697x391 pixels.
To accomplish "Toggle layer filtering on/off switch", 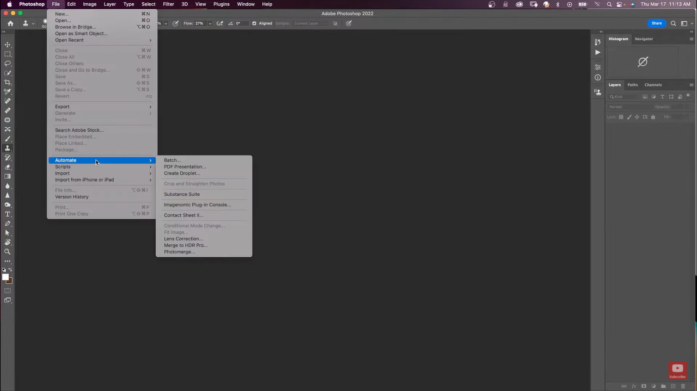I will coord(688,96).
